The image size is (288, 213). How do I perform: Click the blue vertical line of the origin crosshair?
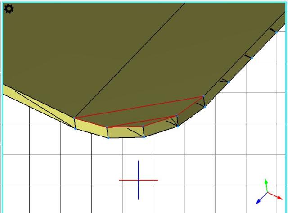(x=139, y=169)
